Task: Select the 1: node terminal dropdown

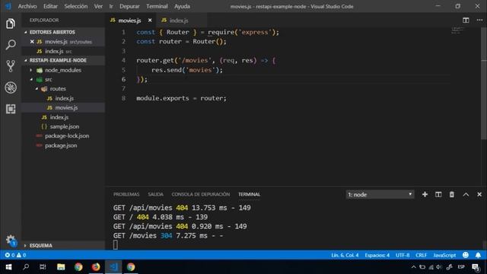Action: (380, 195)
